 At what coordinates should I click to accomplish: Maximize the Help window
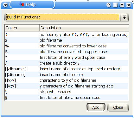pyautogui.click(x=122, y=5)
